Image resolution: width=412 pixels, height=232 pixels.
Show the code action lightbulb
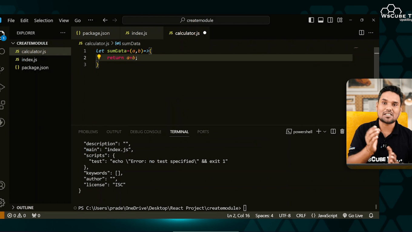pyautogui.click(x=99, y=57)
